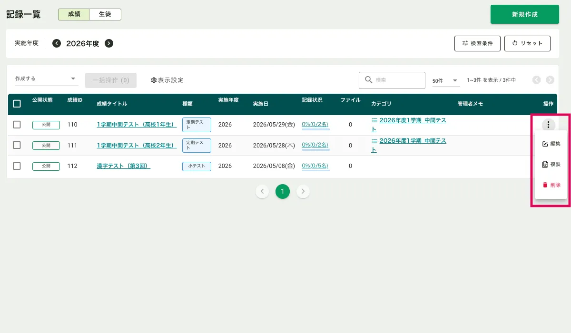Open the 検索条件 search filters
Screen dimensions: 571x333
click(x=477, y=43)
